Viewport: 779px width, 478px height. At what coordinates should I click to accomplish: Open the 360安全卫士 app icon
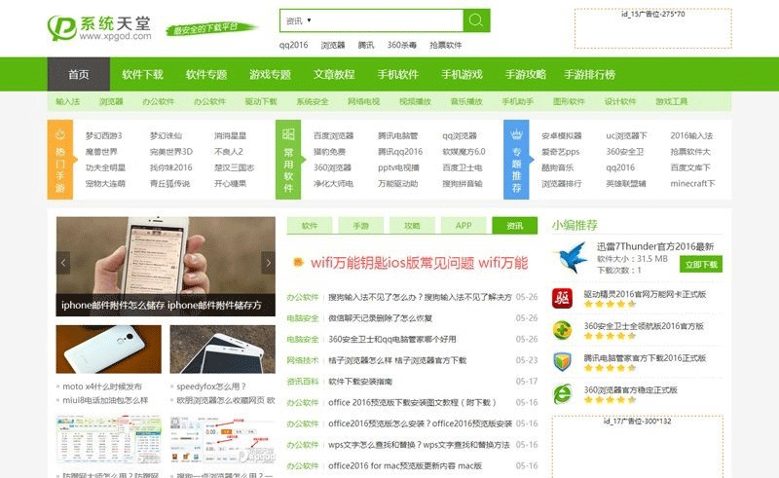[562, 330]
